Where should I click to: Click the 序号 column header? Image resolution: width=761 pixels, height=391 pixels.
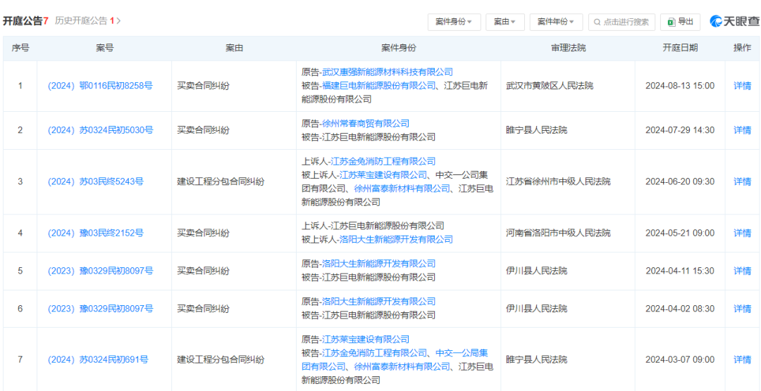point(20,48)
